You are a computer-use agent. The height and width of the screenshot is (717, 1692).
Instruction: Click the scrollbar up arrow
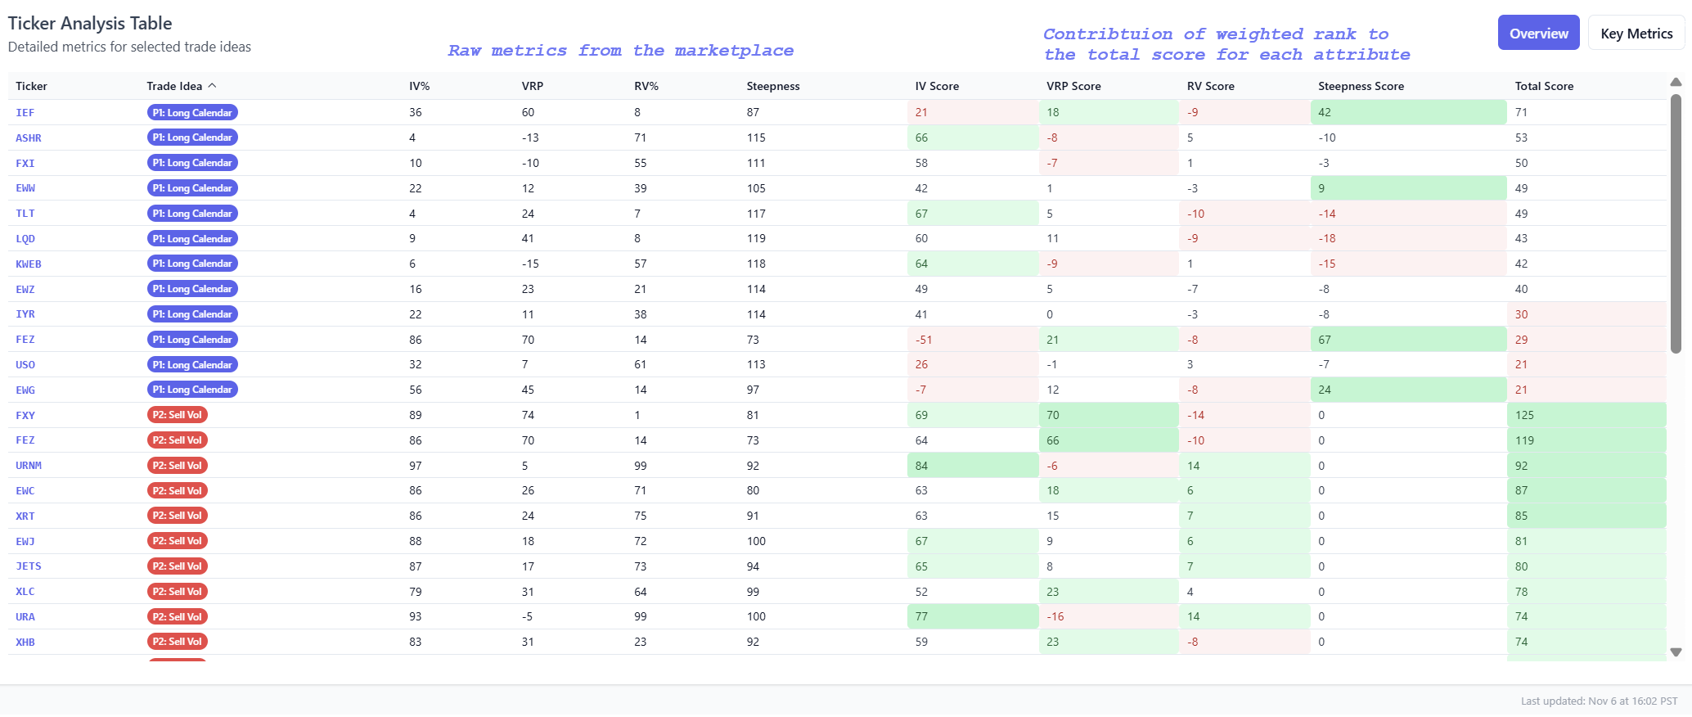[1676, 82]
